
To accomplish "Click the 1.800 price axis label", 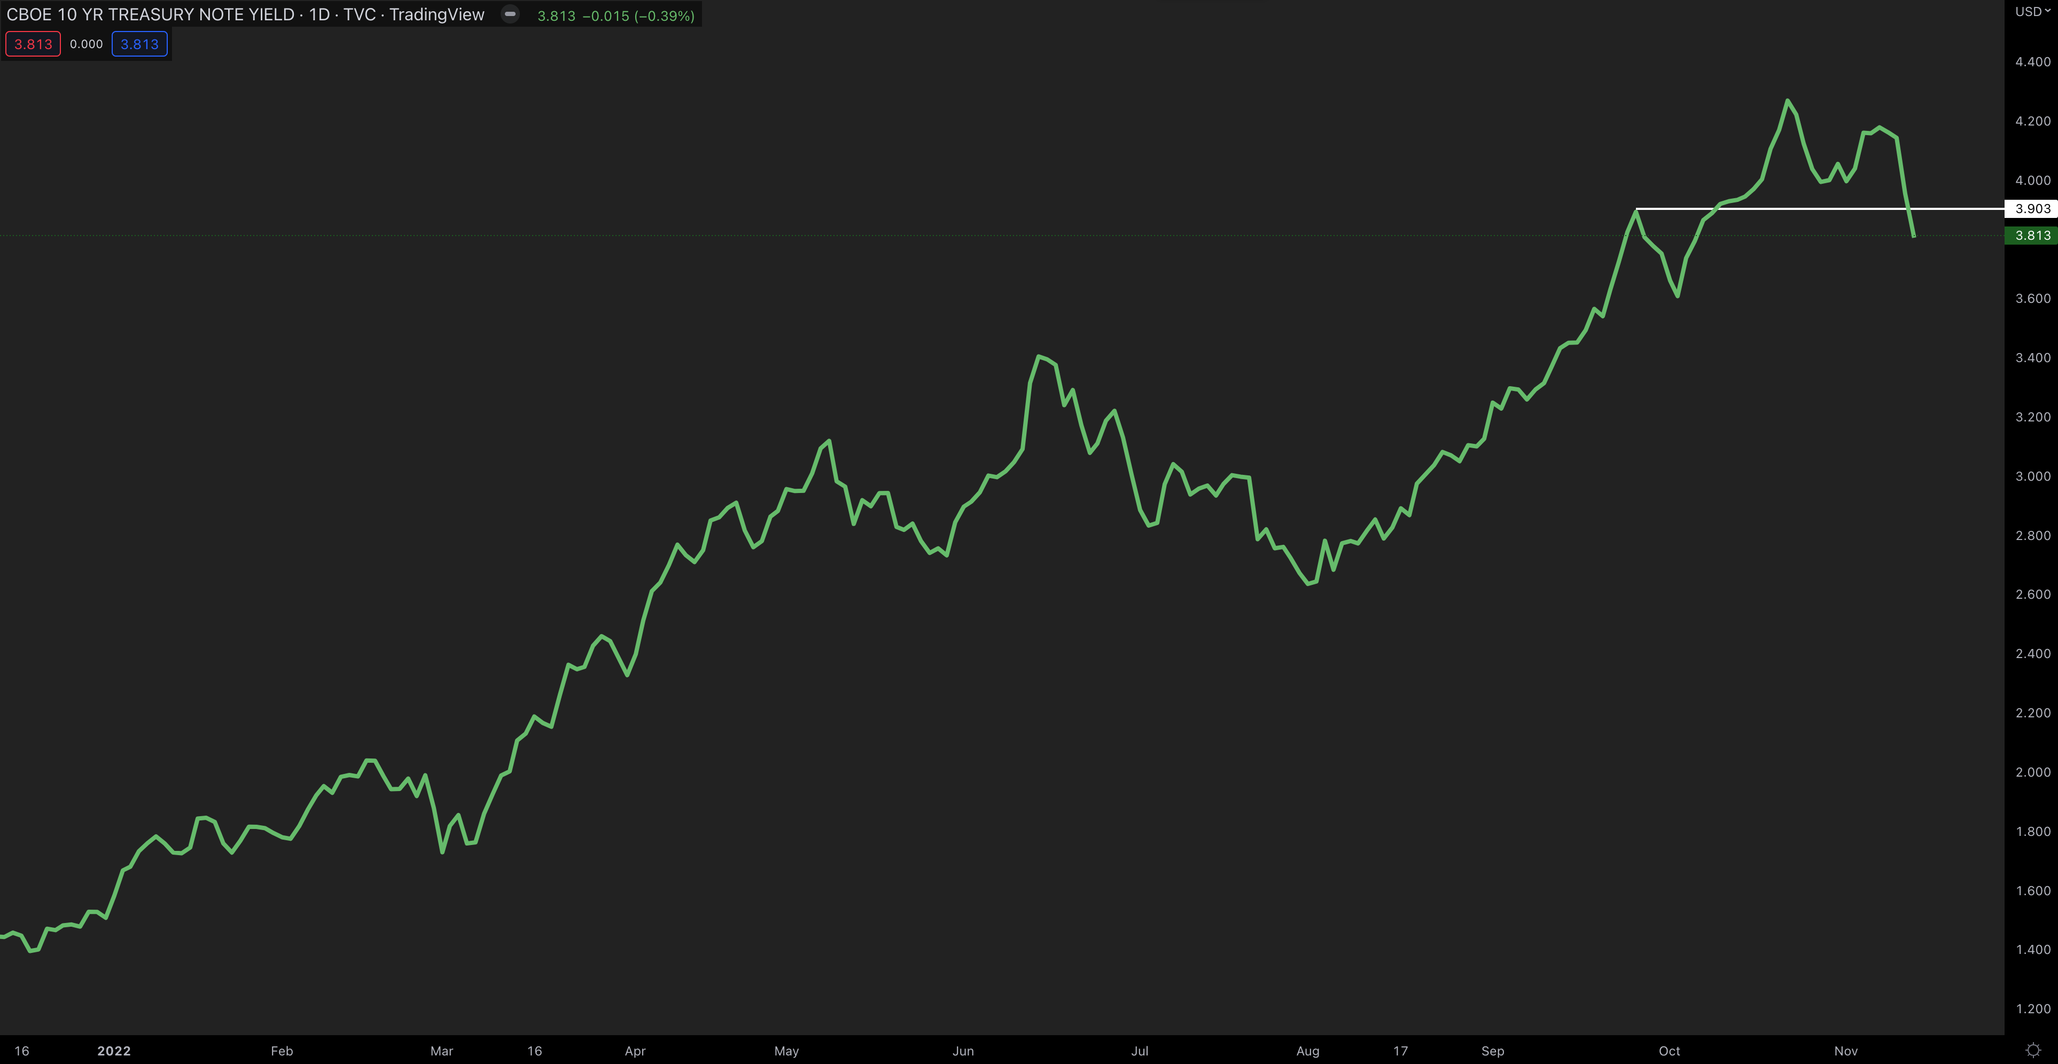I will click(x=2032, y=832).
